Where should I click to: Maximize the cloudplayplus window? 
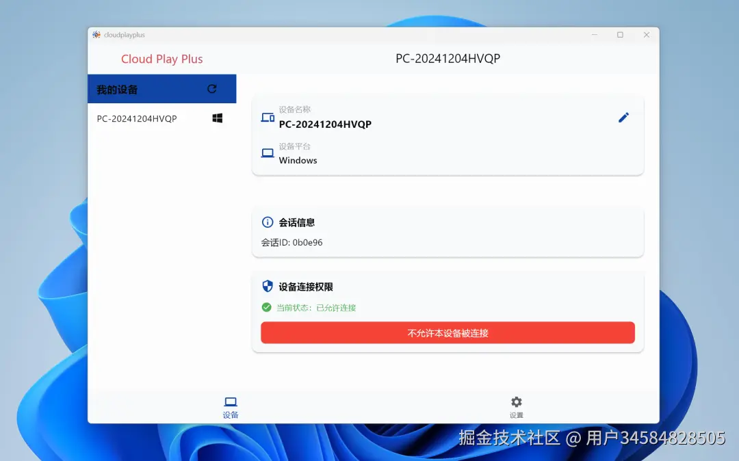[x=620, y=35]
